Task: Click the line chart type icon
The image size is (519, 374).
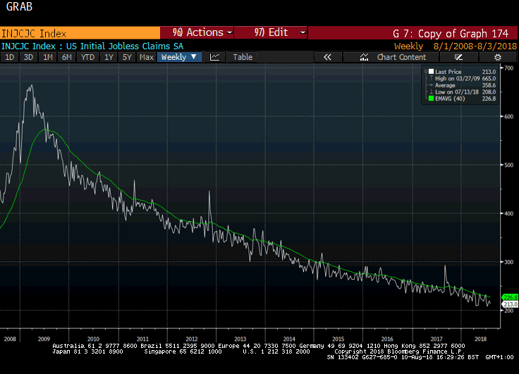Action: tap(215, 57)
